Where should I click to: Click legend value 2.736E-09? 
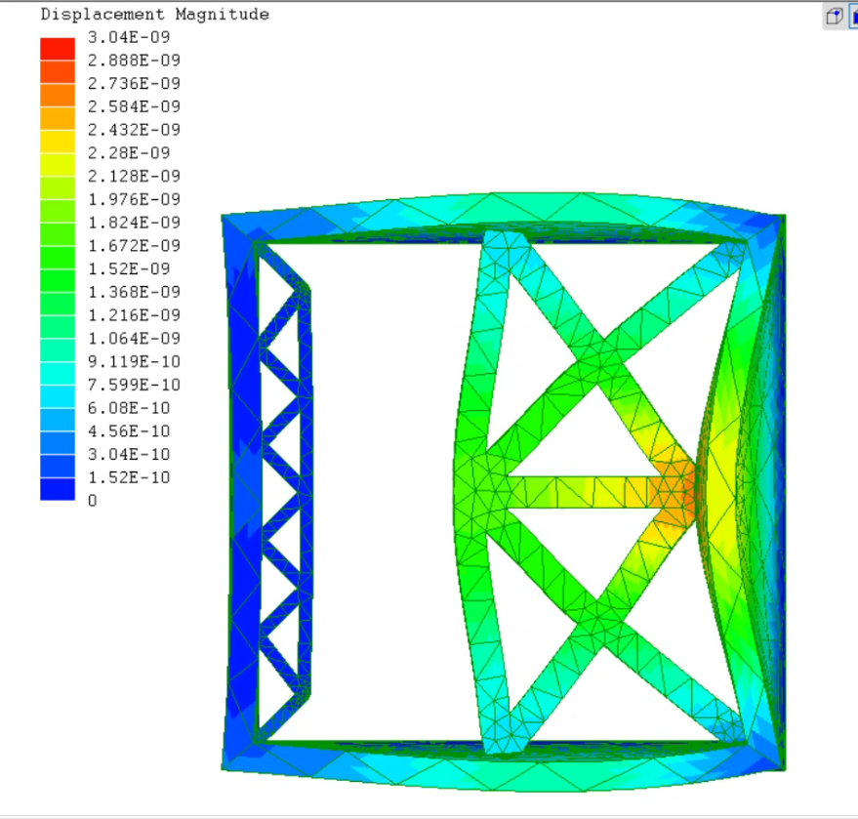[134, 83]
